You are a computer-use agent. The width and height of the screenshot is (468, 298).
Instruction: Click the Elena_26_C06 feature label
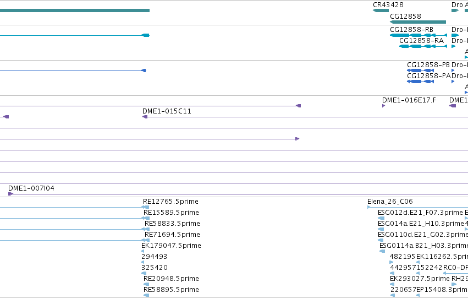pos(390,202)
